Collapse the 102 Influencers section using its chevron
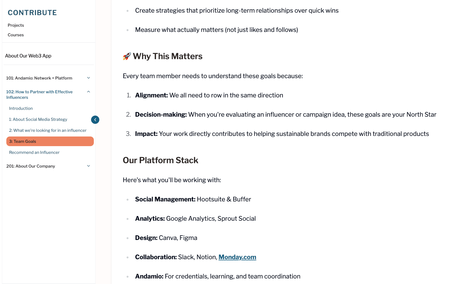The height and width of the screenshot is (284, 476). 89,92
